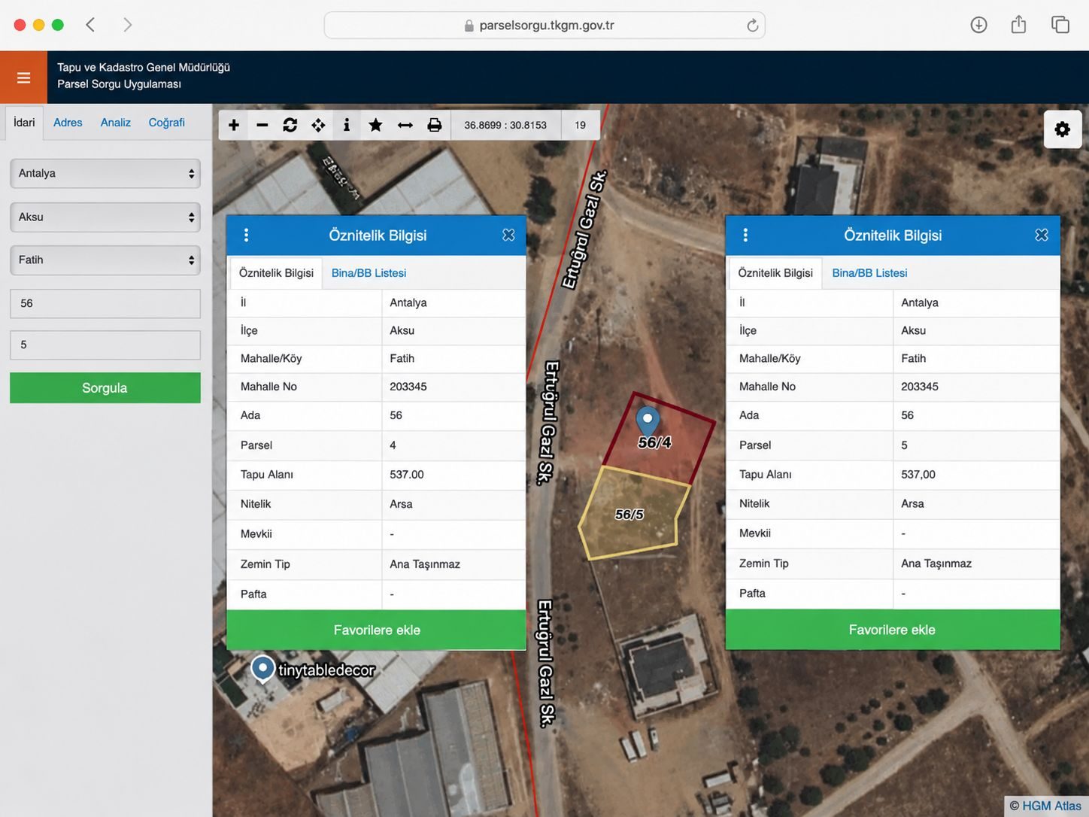
Task: Click the Safari address bar
Action: coord(544,25)
